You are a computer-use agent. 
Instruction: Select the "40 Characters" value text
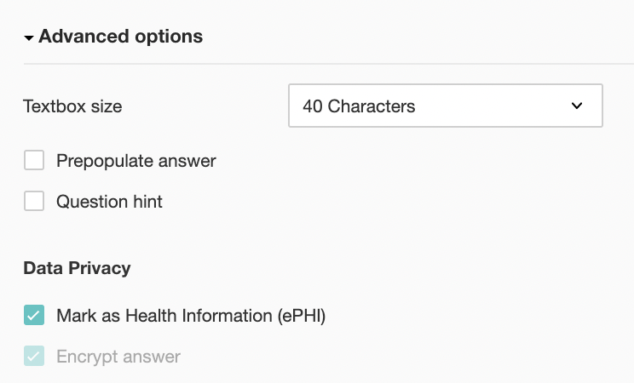(x=359, y=106)
